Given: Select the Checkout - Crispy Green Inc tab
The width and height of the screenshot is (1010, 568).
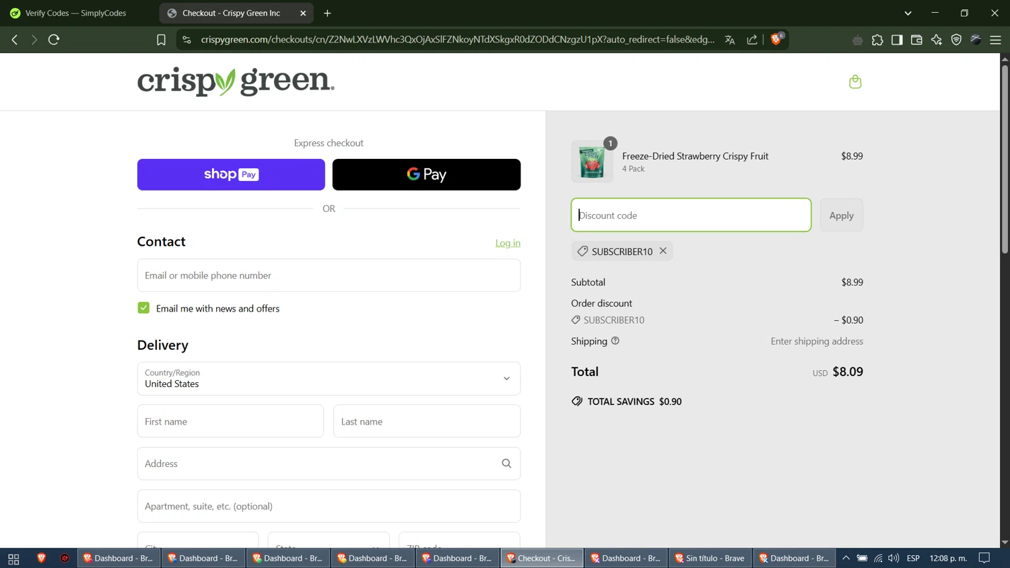Looking at the screenshot, I should 236,13.
